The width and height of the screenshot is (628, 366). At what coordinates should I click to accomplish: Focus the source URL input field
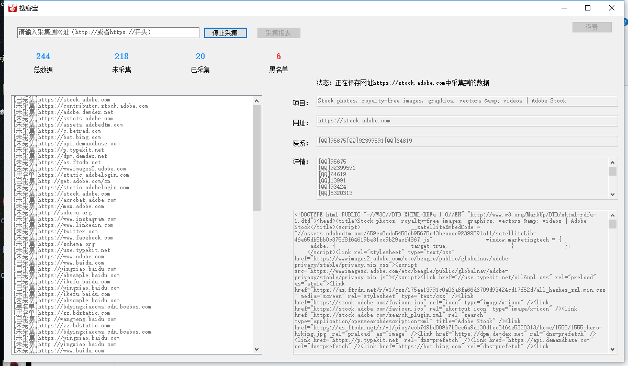point(108,32)
